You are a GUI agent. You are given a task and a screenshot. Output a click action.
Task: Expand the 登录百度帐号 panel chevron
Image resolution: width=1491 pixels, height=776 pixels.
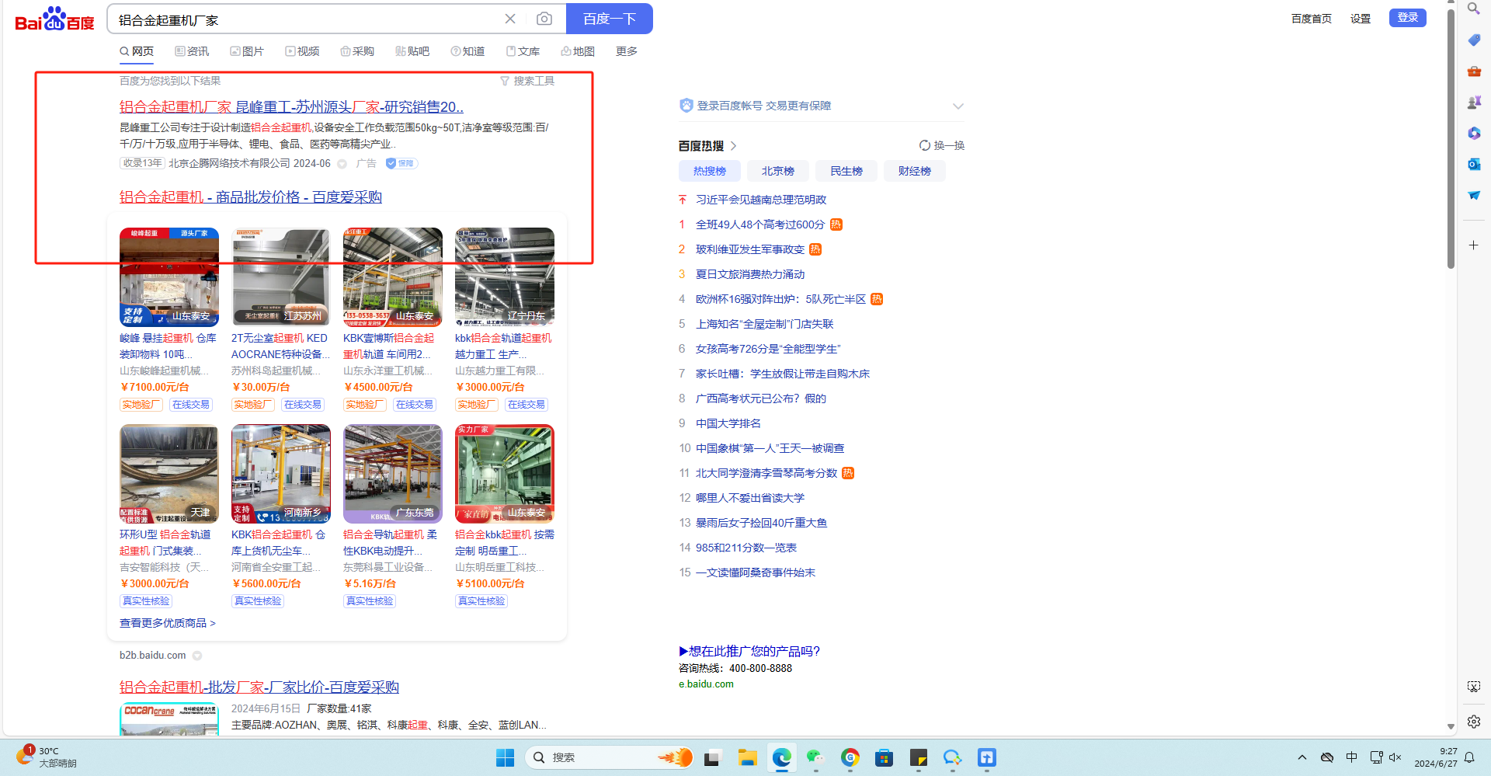[x=958, y=106]
